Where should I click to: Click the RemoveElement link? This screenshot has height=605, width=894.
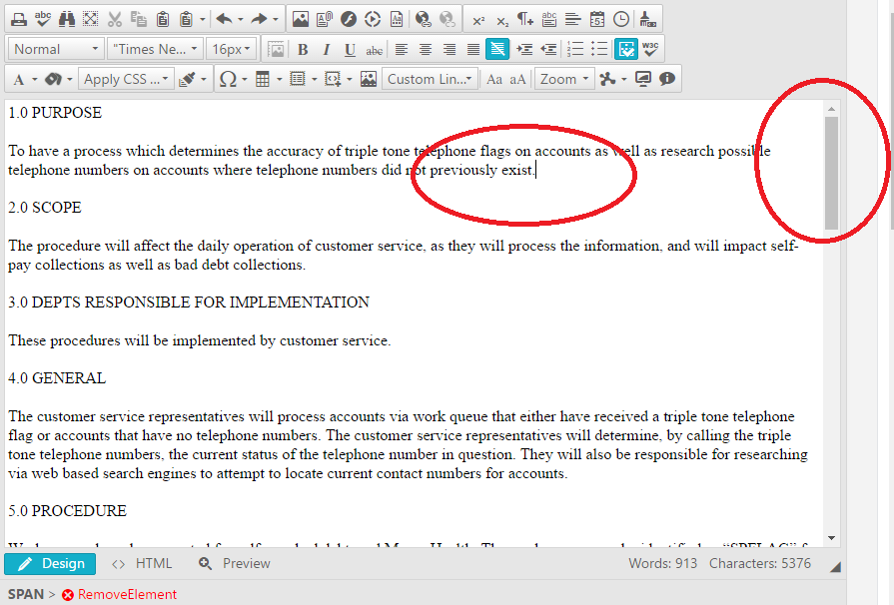coord(119,594)
